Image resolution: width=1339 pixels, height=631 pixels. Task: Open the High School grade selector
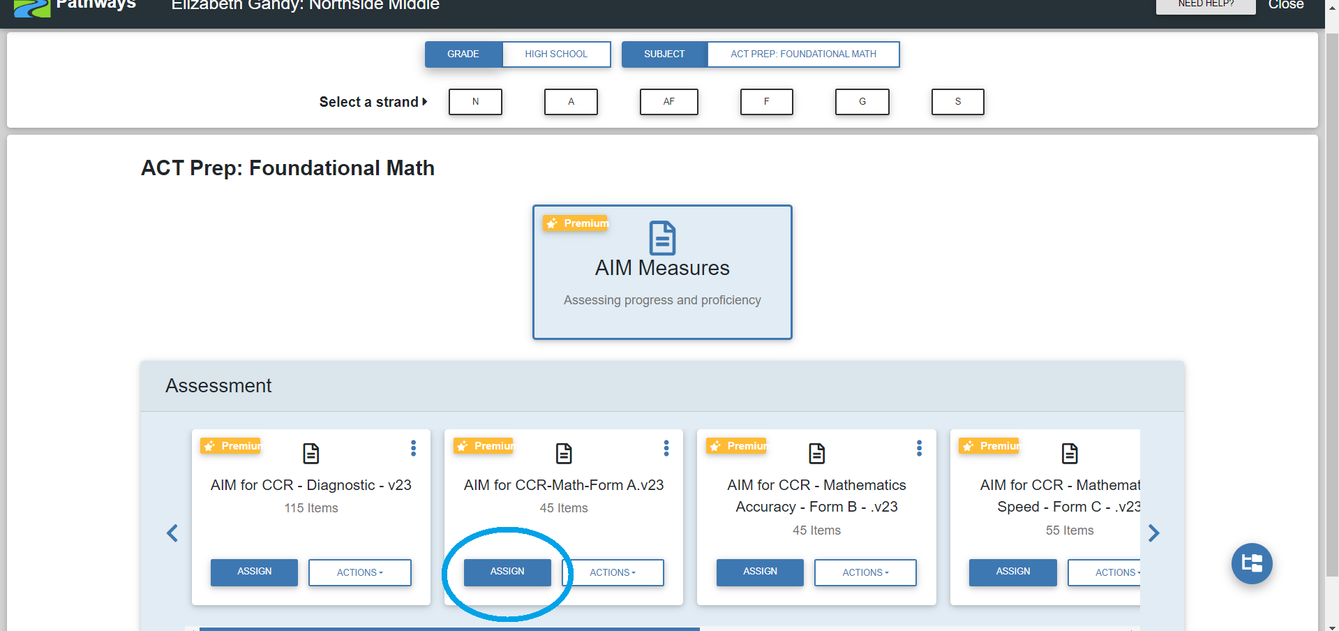556,54
